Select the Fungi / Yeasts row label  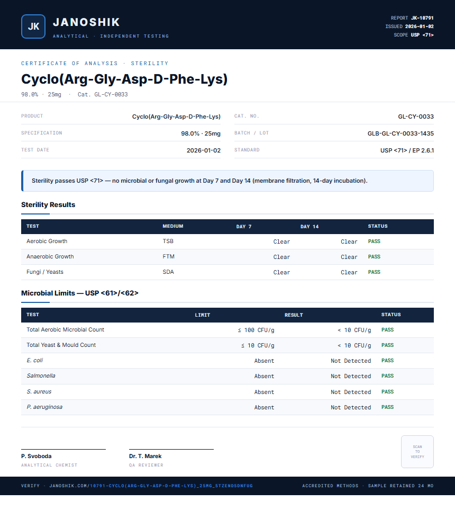point(45,272)
